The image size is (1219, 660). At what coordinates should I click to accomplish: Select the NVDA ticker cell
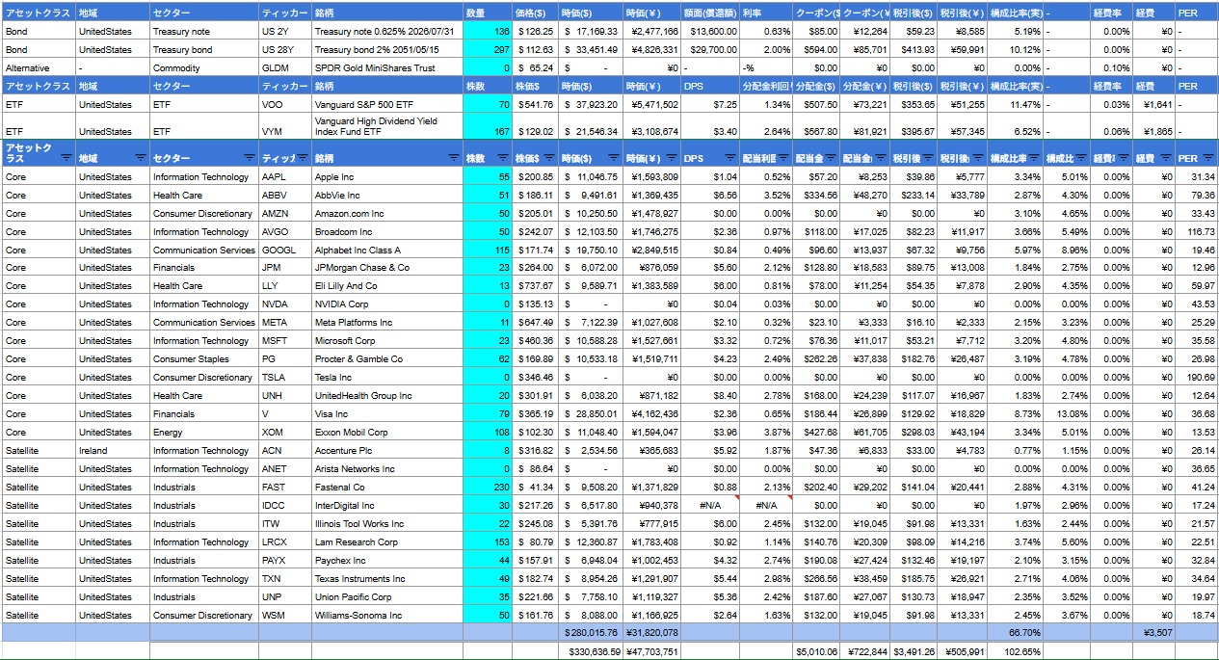click(x=285, y=304)
